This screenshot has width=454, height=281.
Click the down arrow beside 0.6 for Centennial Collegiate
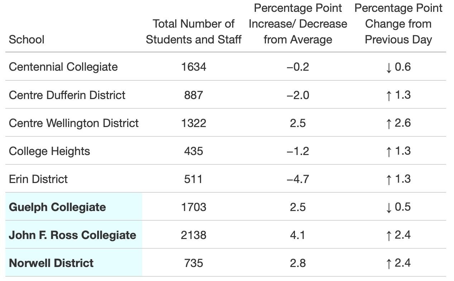[389, 67]
